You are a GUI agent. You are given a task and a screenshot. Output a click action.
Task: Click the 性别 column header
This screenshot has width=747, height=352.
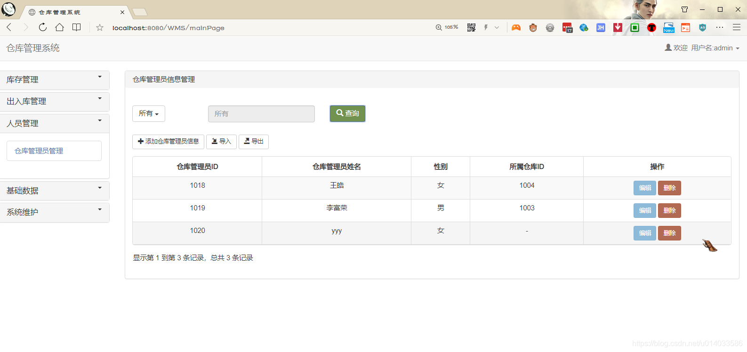click(441, 167)
